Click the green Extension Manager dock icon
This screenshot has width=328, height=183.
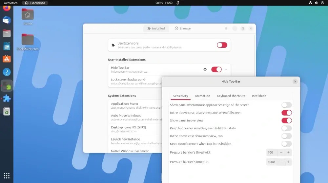pyautogui.click(x=7, y=85)
